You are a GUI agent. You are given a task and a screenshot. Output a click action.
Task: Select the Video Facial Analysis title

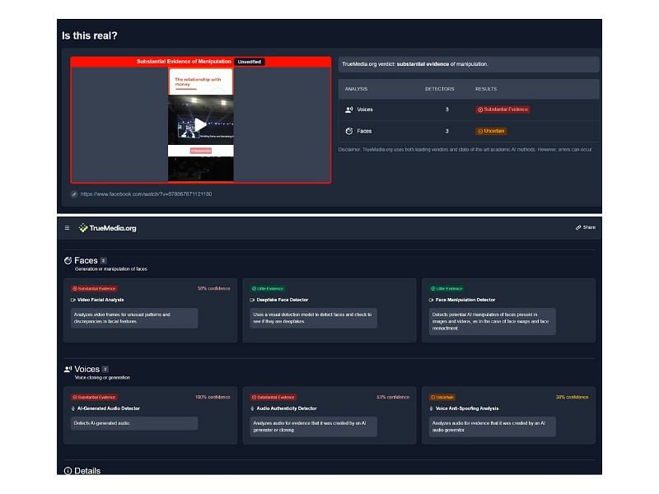coord(100,300)
